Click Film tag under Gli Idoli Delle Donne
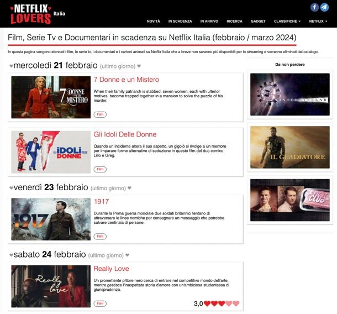 (100, 169)
